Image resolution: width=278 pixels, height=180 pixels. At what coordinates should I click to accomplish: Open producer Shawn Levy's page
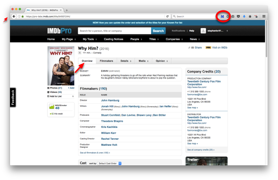tap(144, 115)
